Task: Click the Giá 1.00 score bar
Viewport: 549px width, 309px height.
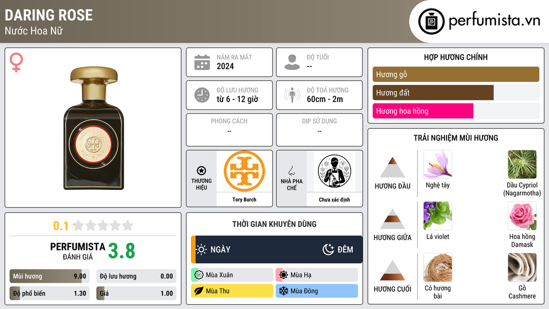Action: [136, 293]
